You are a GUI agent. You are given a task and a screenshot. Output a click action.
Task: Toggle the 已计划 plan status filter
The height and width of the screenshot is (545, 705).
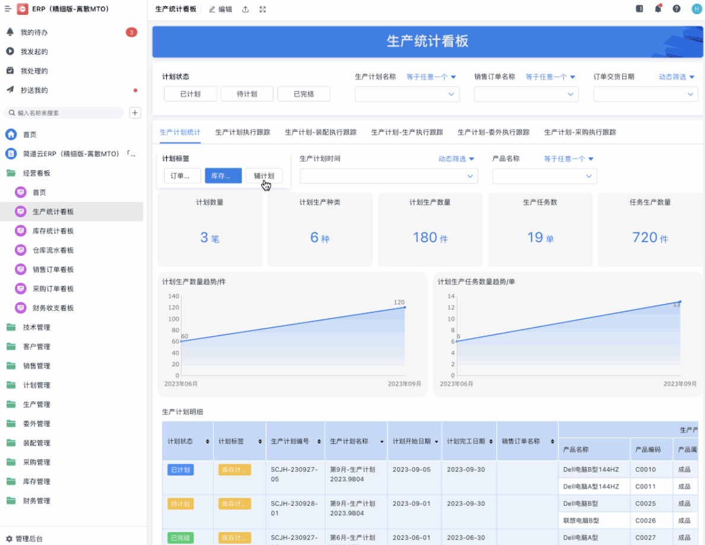(190, 94)
